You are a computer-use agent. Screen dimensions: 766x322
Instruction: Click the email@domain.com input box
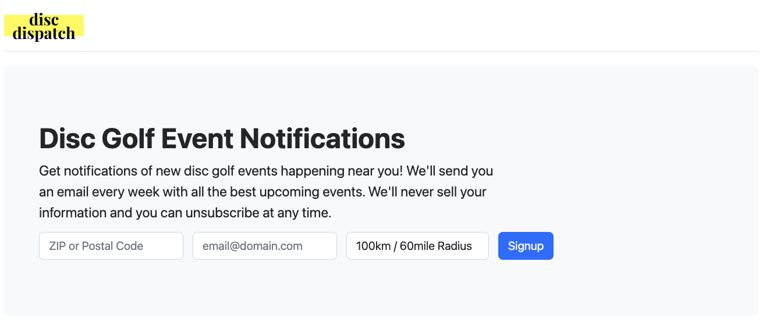click(x=264, y=246)
